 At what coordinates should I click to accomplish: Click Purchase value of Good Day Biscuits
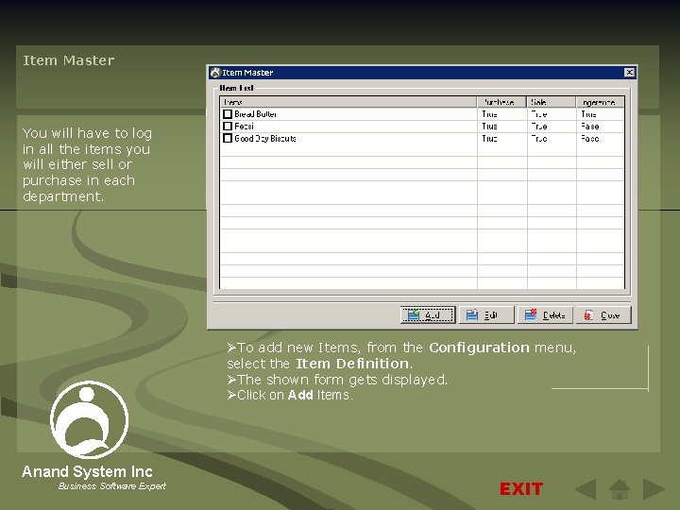pyautogui.click(x=489, y=138)
